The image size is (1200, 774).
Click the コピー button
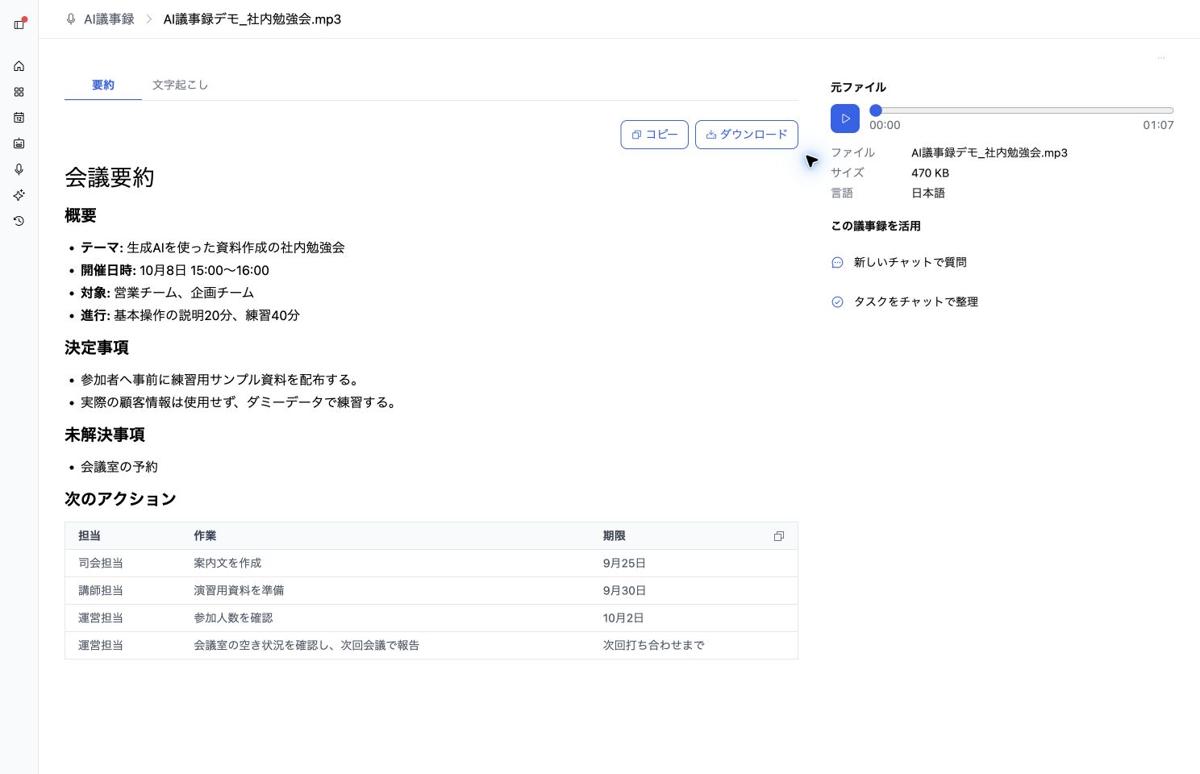point(654,135)
